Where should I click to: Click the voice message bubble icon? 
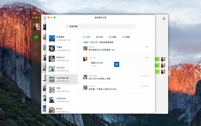coord(158,72)
